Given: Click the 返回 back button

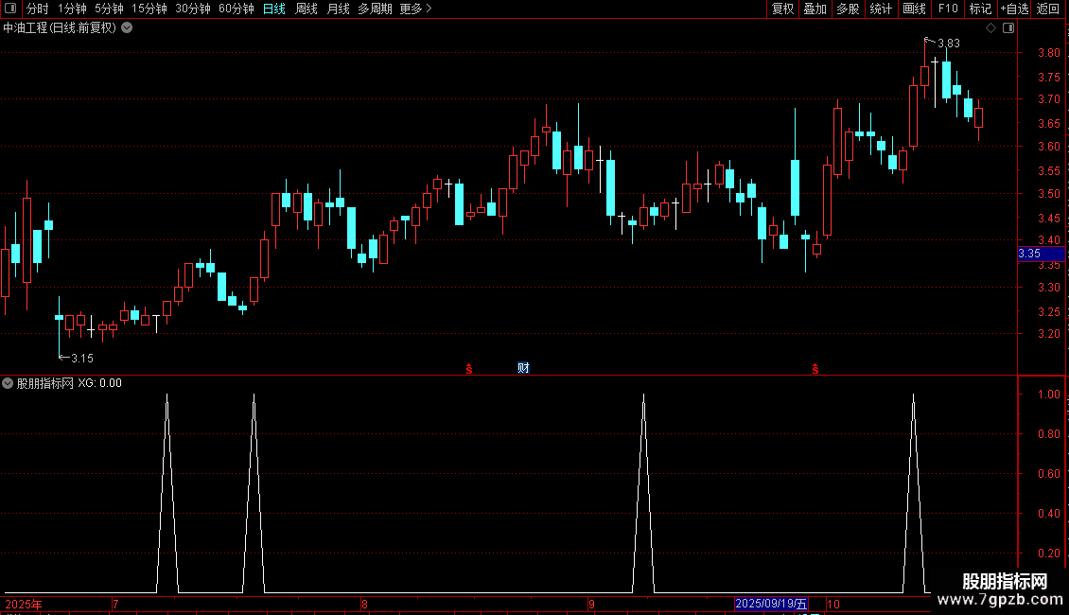Looking at the screenshot, I should click(x=1048, y=9).
